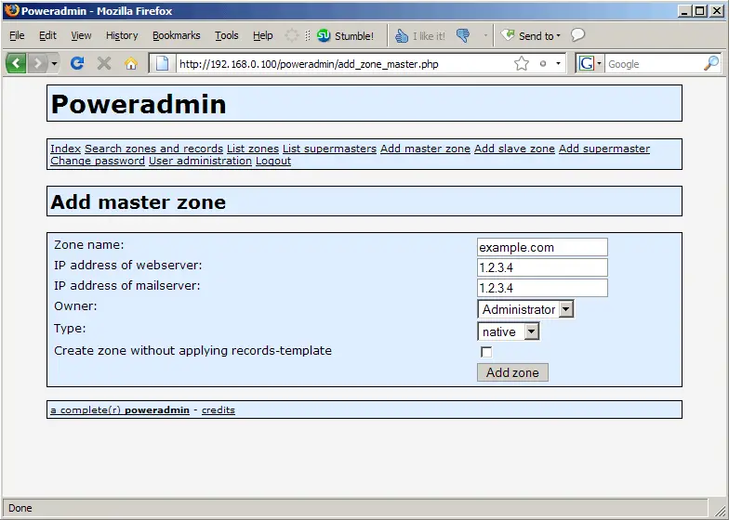Click the Google search box

(654, 63)
